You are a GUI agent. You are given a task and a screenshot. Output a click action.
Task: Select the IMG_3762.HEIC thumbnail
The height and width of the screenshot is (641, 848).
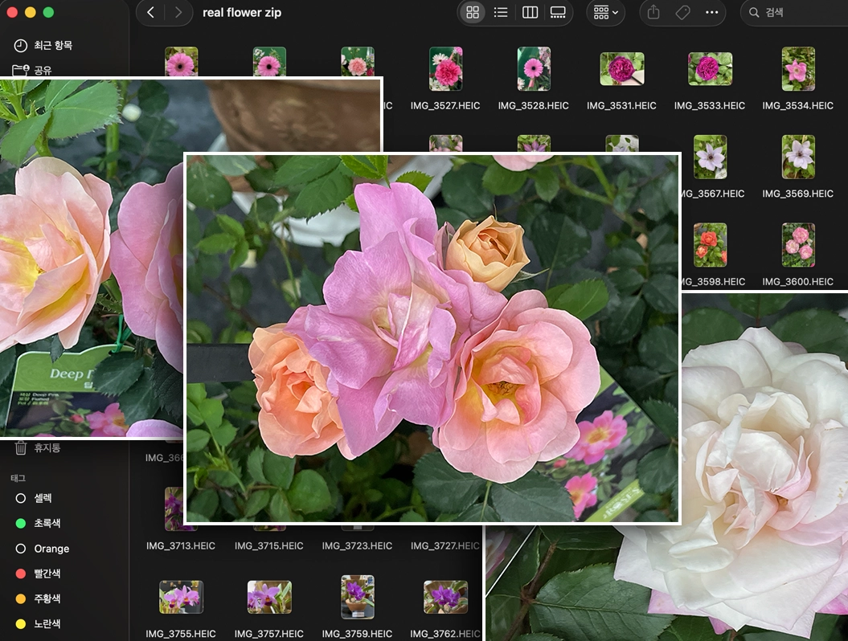tap(445, 597)
